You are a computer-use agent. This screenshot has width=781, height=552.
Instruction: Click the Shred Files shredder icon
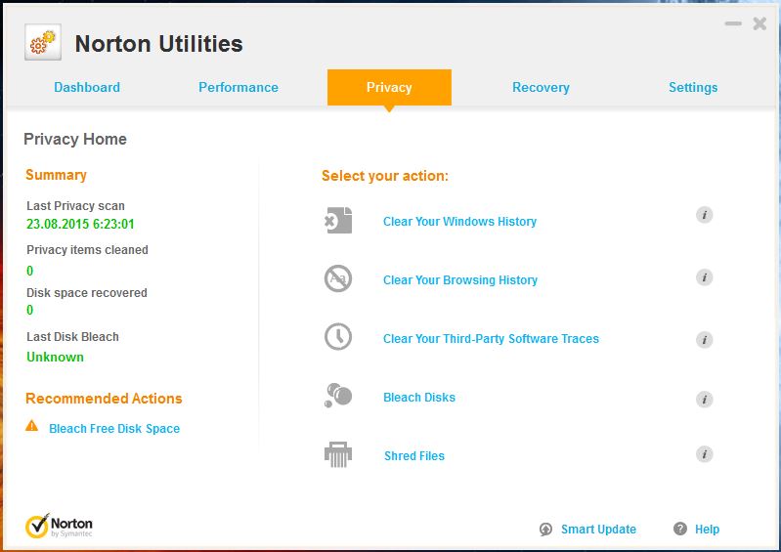tap(338, 454)
